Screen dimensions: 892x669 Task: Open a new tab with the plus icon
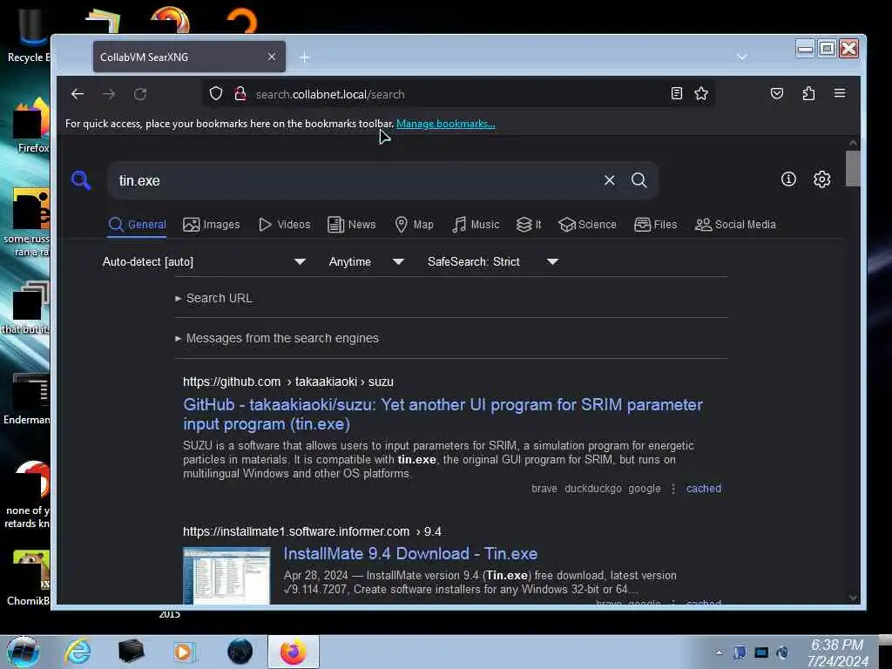click(304, 57)
